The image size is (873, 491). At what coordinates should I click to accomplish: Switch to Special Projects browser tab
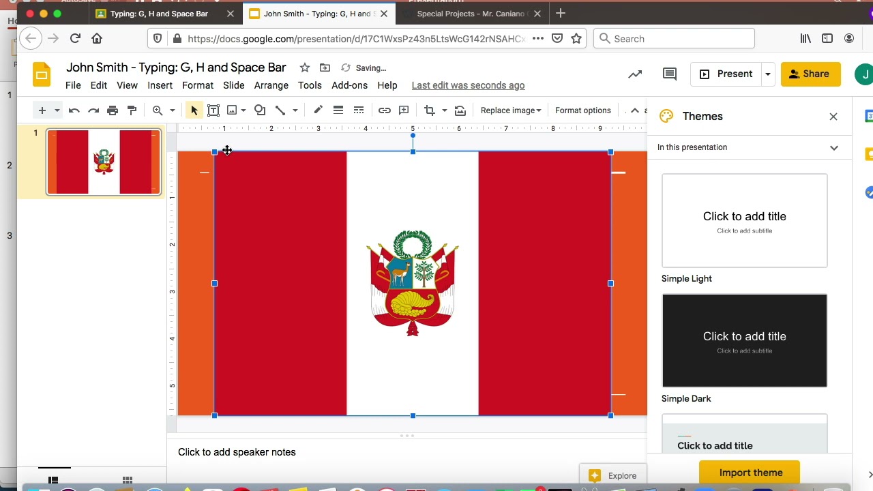click(x=471, y=14)
